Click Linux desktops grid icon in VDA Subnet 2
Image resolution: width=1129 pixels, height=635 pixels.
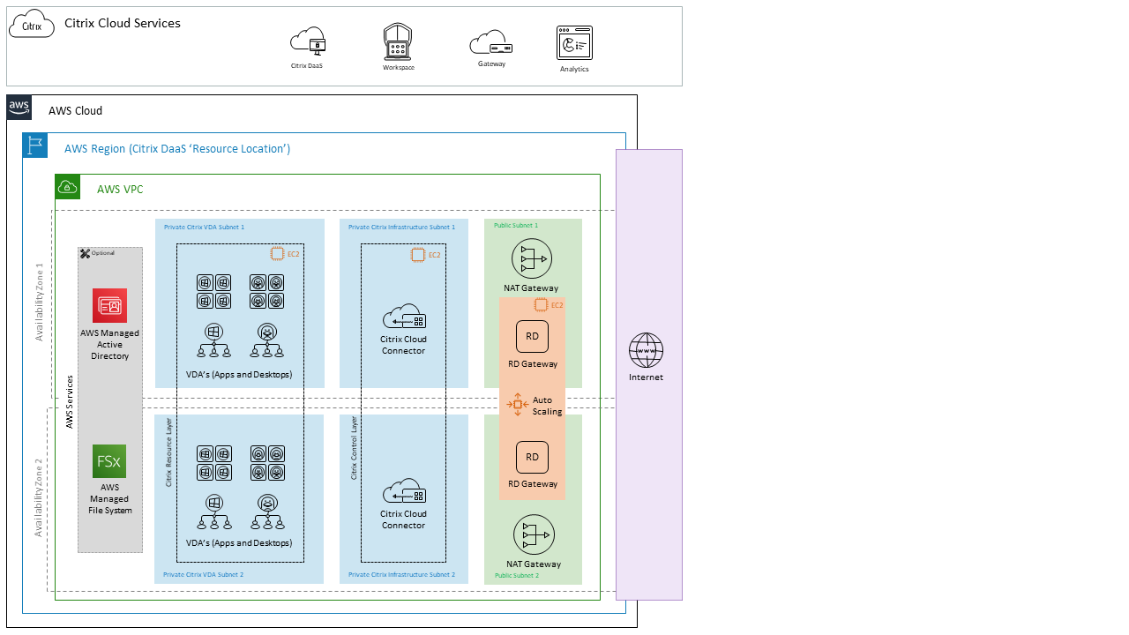click(267, 463)
